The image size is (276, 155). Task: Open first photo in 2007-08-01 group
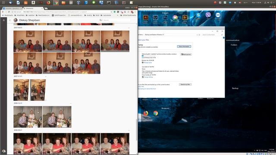tap(28, 41)
